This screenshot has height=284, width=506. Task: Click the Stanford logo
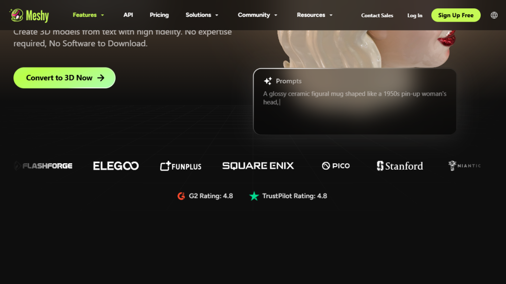tap(400, 166)
